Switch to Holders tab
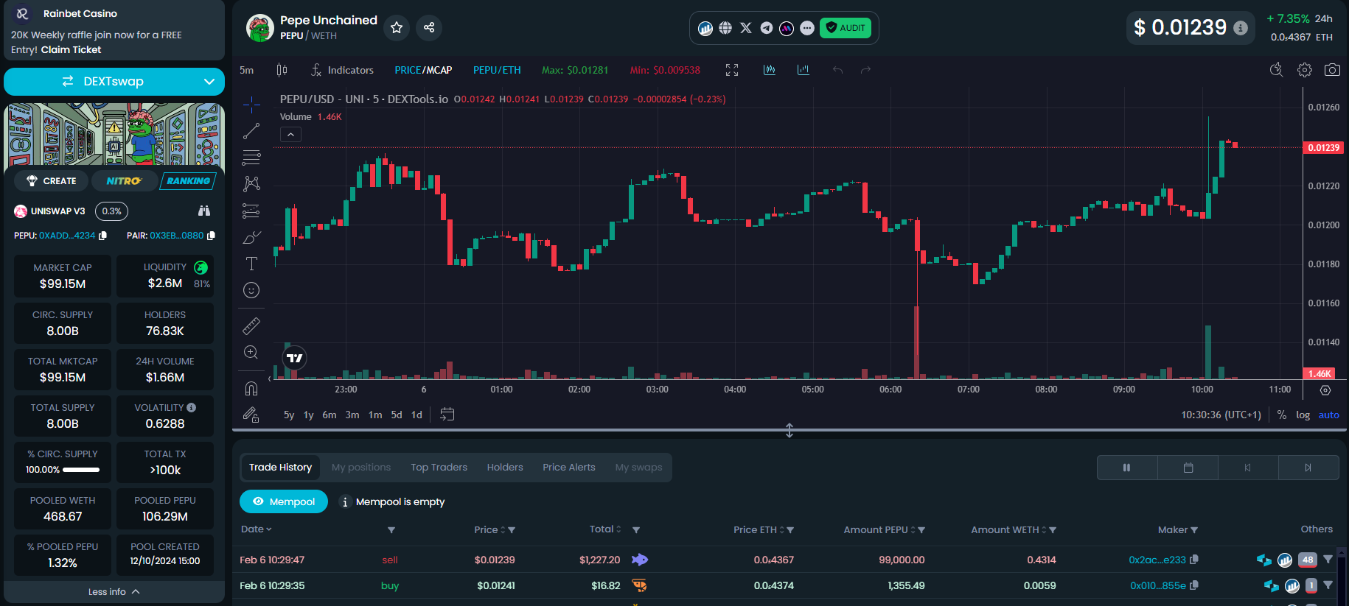Image resolution: width=1349 pixels, height=606 pixels. [505, 468]
